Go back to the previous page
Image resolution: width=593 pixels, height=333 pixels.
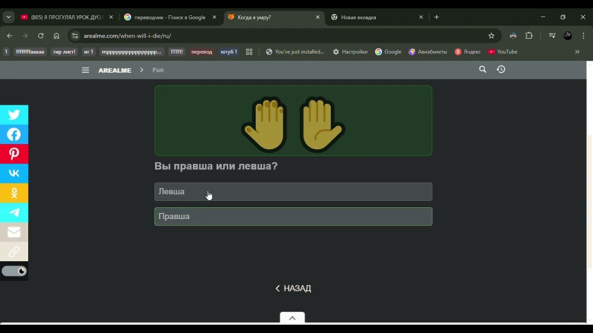coord(10,36)
